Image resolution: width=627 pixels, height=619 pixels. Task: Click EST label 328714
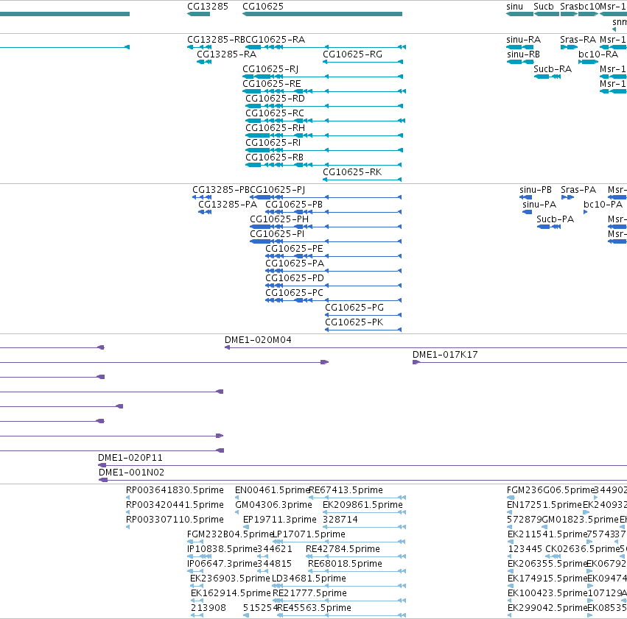tap(340, 520)
